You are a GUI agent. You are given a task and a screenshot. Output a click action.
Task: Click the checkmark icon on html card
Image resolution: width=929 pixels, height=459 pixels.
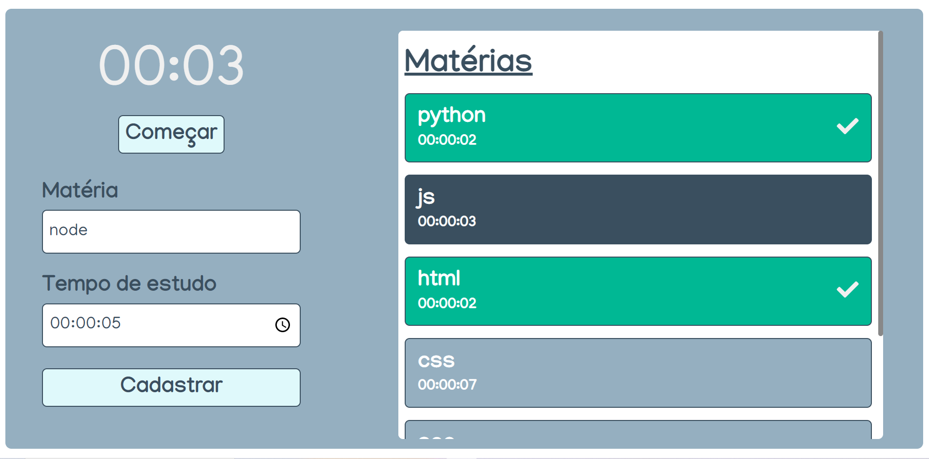[x=847, y=290]
